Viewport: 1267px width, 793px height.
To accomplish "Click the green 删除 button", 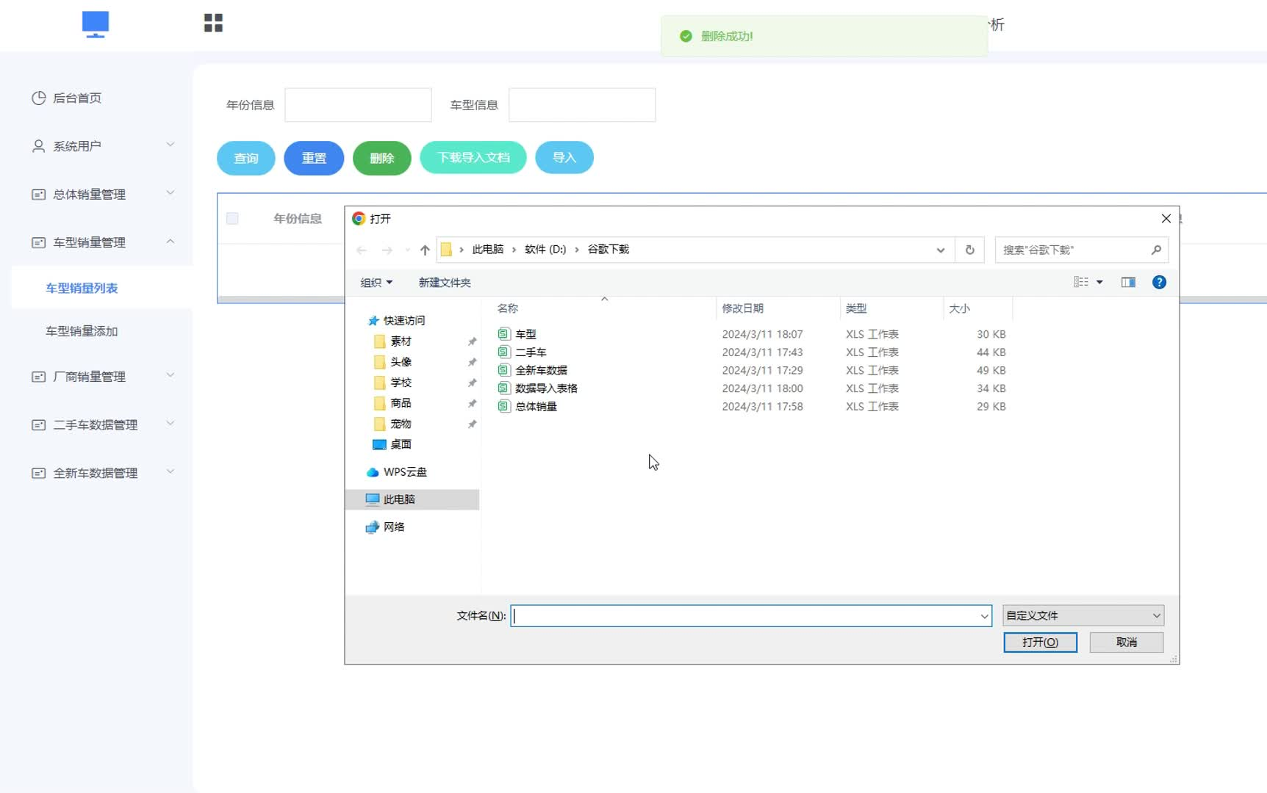I will tap(381, 158).
